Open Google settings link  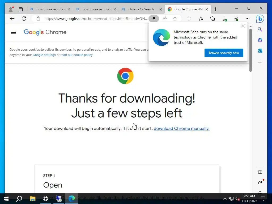tap(44, 55)
